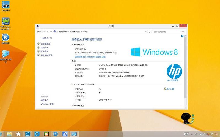220x137 pixels.
Task: Click the shield icon beside 远程设置
Action: [x=38, y=47]
